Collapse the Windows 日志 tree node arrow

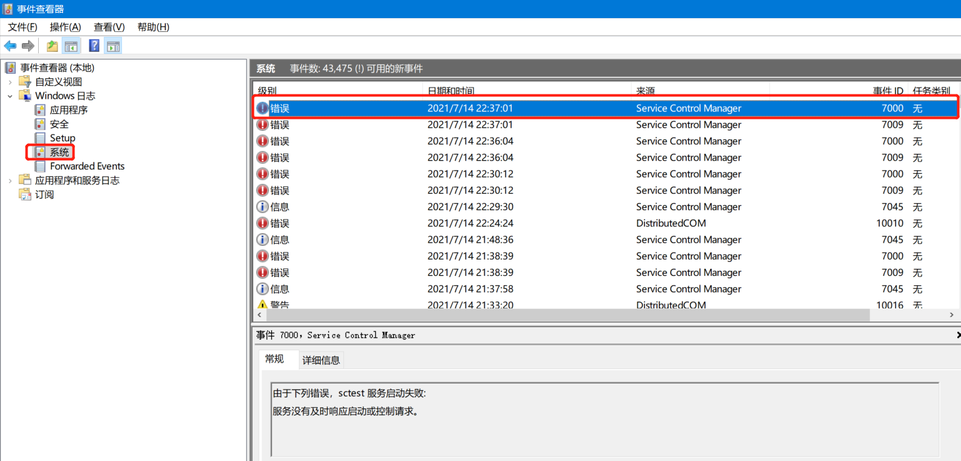point(10,96)
